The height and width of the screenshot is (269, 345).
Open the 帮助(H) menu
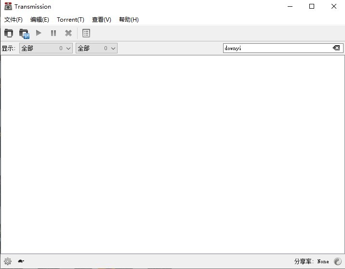point(129,20)
